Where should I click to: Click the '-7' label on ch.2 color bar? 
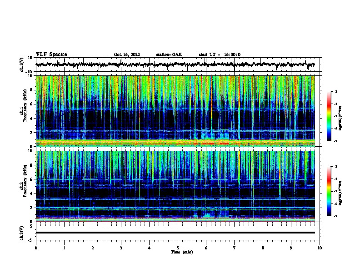(335, 216)
